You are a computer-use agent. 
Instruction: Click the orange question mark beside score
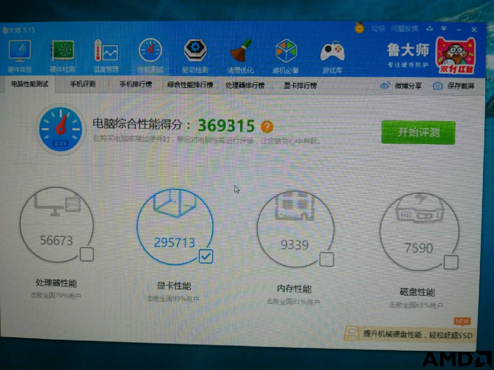(267, 127)
